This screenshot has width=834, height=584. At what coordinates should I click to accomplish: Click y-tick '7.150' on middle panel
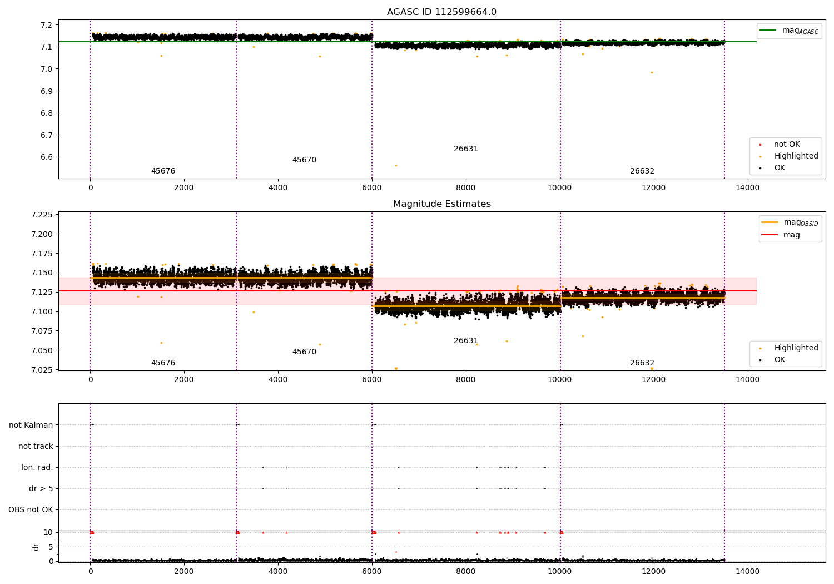pyautogui.click(x=42, y=273)
